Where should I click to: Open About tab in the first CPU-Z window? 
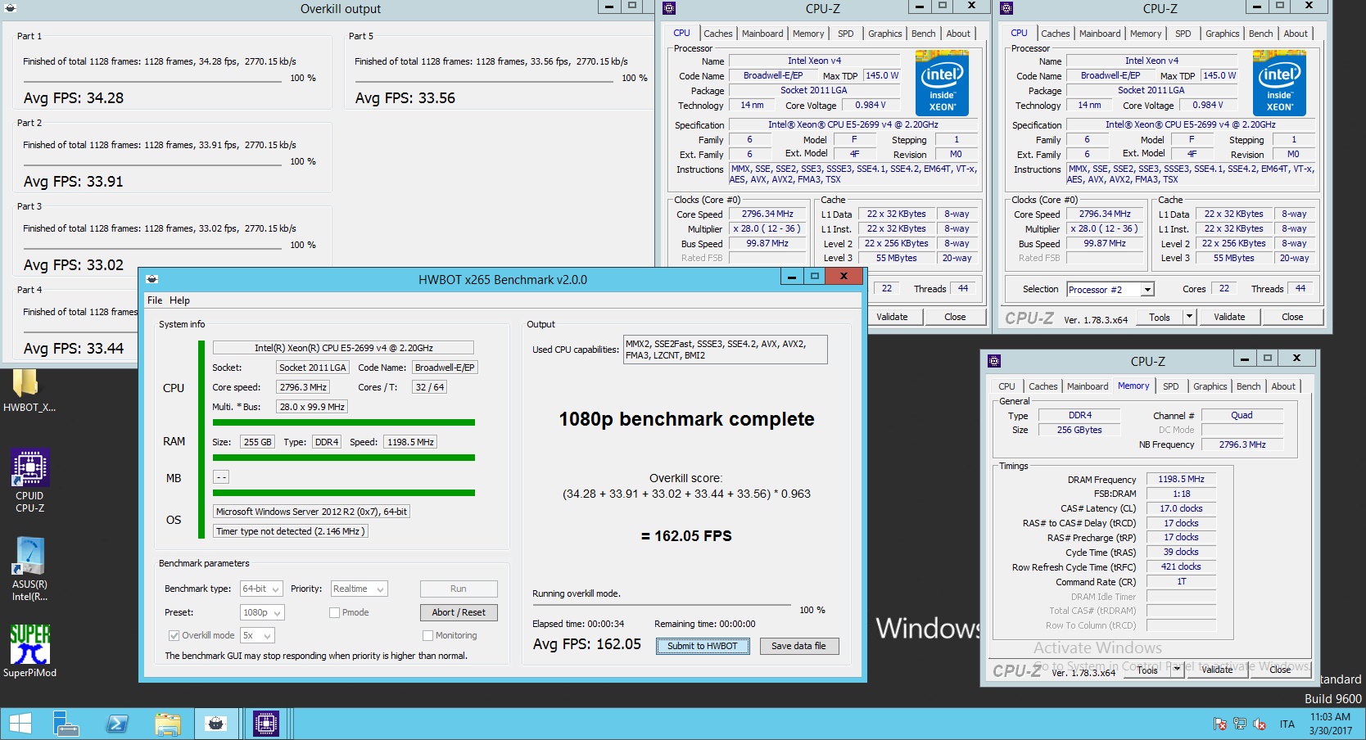pyautogui.click(x=958, y=34)
